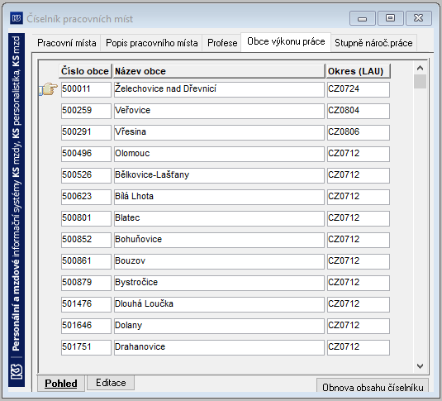Click the pointing hand row indicator icon

point(48,89)
